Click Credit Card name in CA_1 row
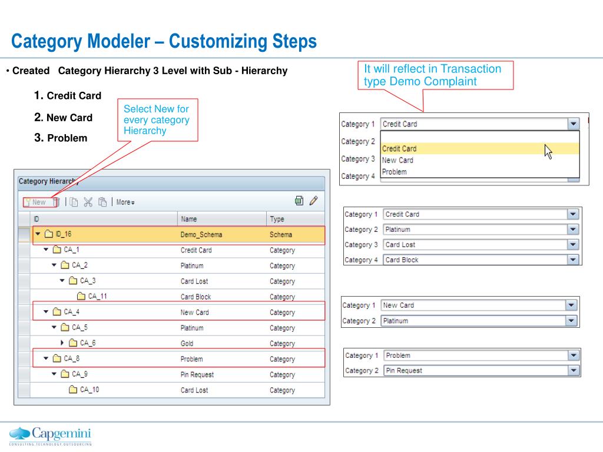 196,250
